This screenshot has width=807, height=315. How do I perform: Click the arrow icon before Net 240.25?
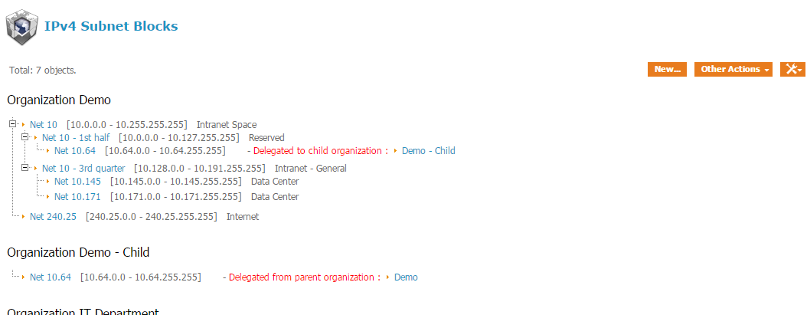point(24,217)
